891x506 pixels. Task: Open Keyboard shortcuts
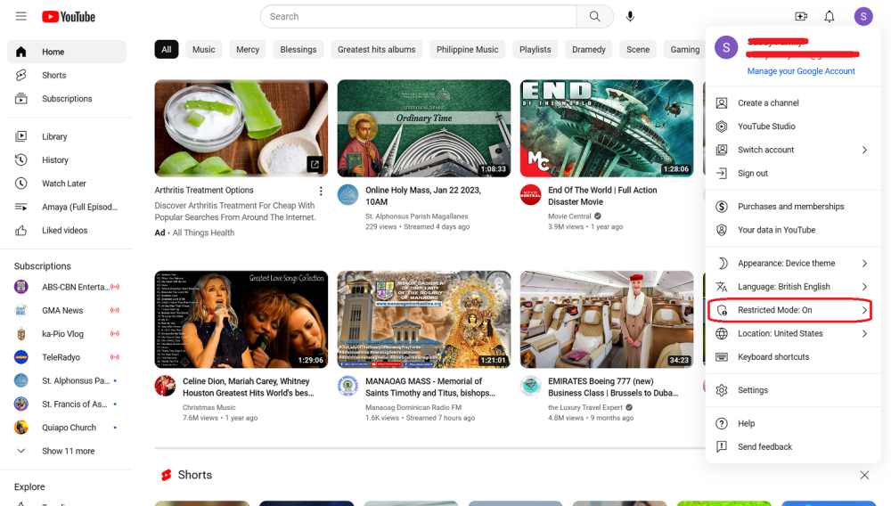(x=793, y=357)
